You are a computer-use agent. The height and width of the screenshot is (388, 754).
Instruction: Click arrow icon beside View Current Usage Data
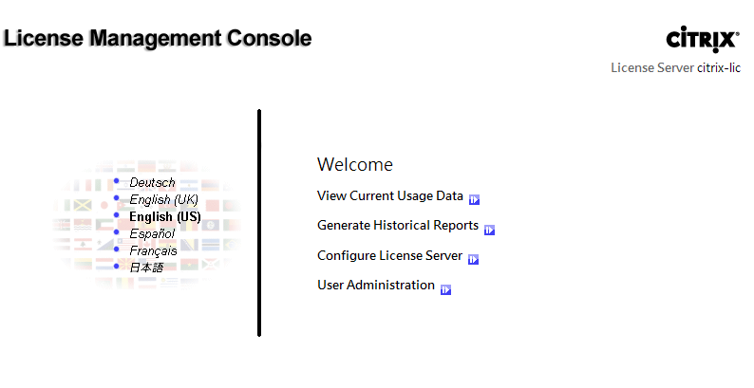tap(475, 200)
